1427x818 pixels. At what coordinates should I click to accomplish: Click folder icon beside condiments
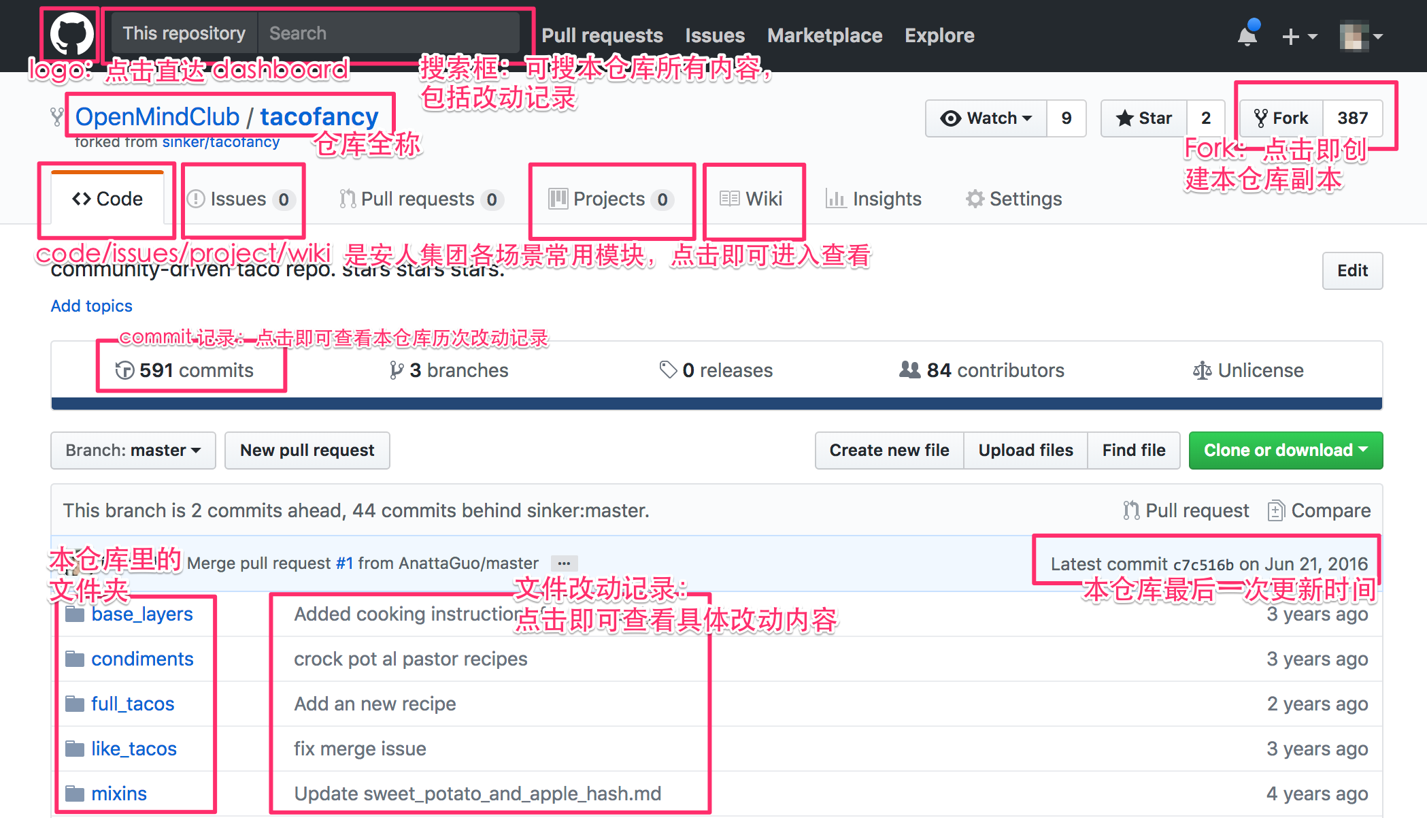[x=75, y=659]
